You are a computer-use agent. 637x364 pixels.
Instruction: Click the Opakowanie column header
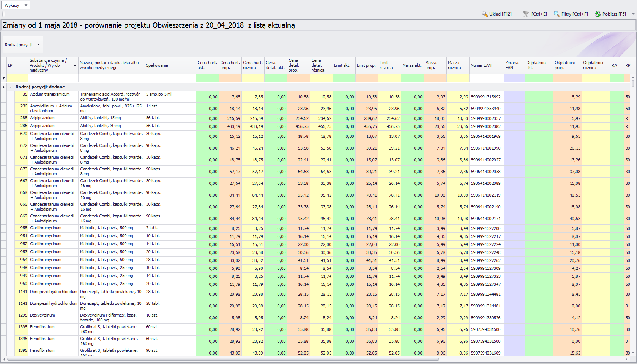click(x=169, y=65)
